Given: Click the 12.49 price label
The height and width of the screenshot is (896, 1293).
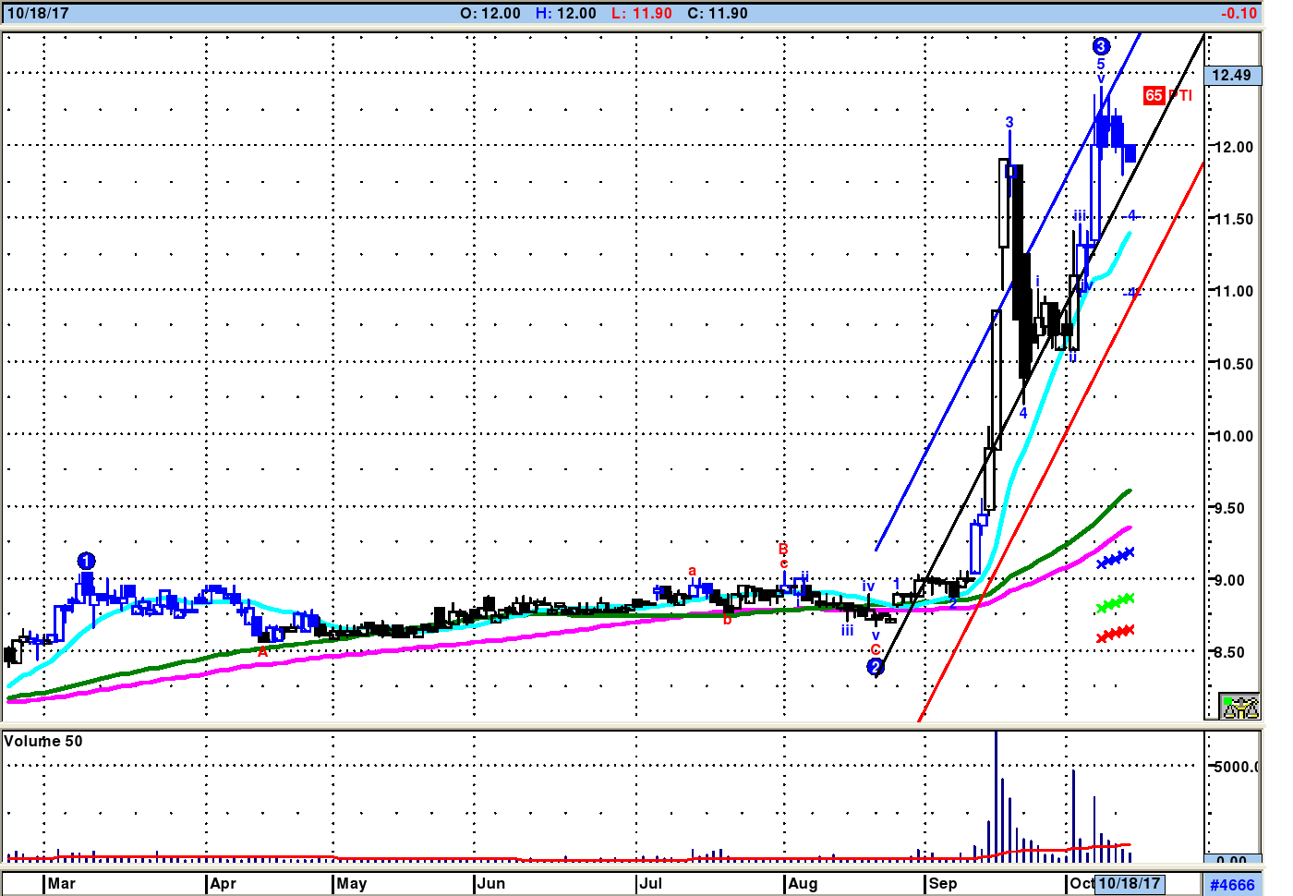Looking at the screenshot, I should (x=1232, y=76).
